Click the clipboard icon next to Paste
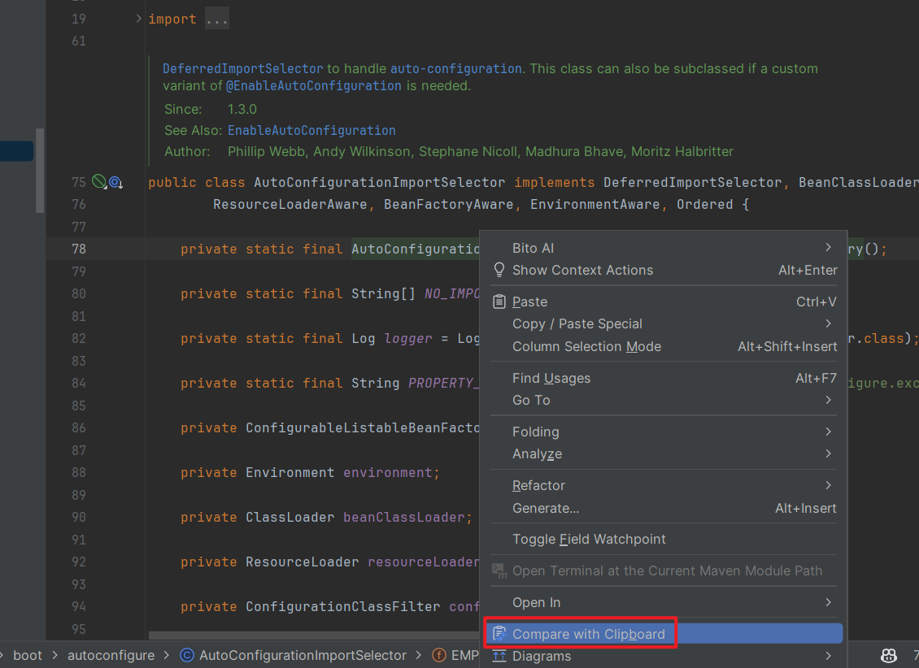 pyautogui.click(x=499, y=301)
